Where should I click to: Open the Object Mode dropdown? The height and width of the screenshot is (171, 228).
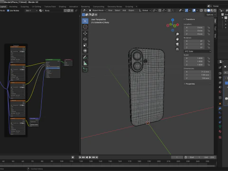click(97, 10)
